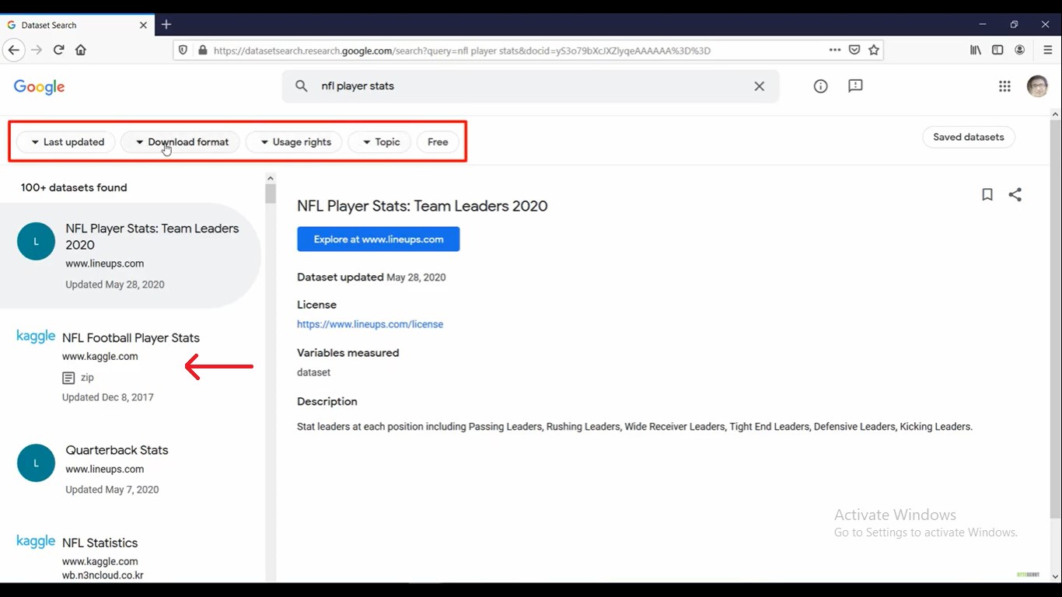Open the Firefox account icon
Screen dimensions: 1062x597
point(1020,50)
